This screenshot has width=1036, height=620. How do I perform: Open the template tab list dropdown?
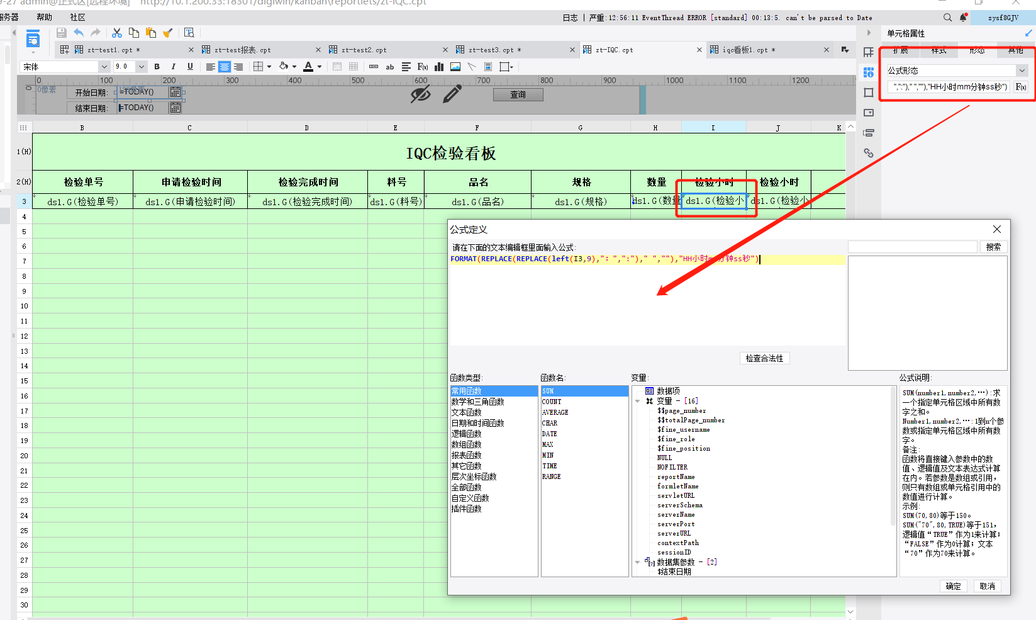845,50
